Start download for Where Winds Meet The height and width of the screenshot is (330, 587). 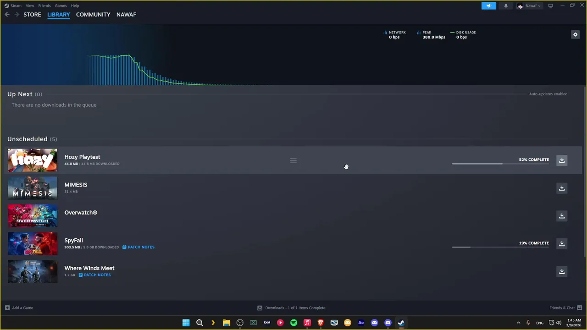(x=562, y=271)
